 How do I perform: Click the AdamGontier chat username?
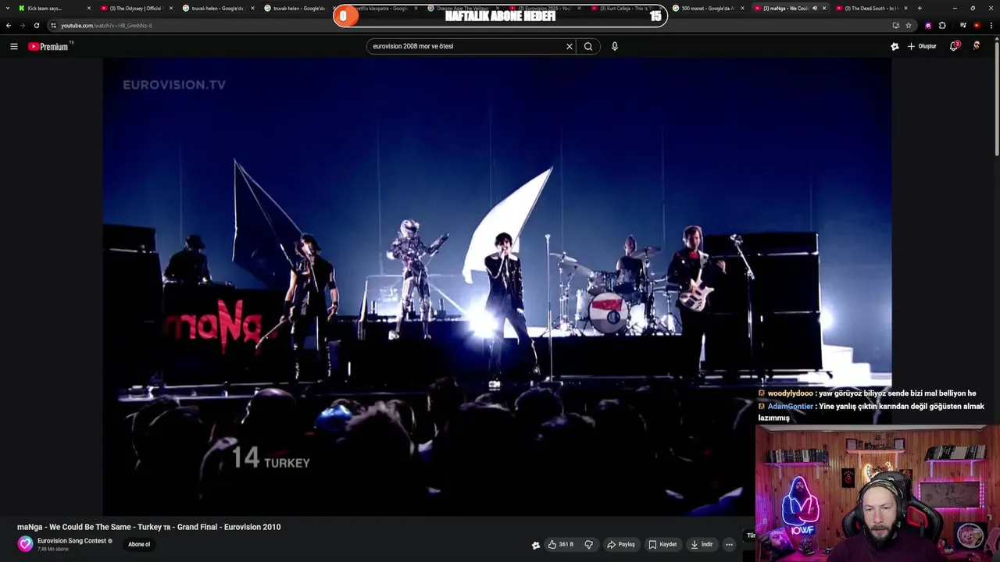coord(790,406)
